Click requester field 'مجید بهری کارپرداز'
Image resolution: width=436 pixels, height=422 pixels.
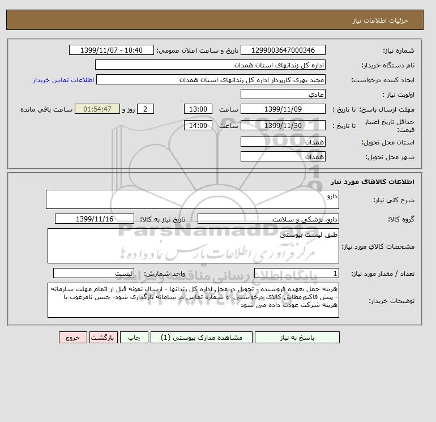click(211, 79)
